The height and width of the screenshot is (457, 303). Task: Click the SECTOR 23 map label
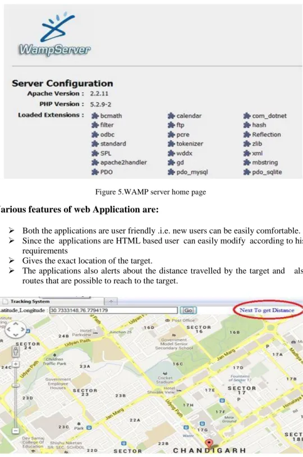click(x=85, y=392)
